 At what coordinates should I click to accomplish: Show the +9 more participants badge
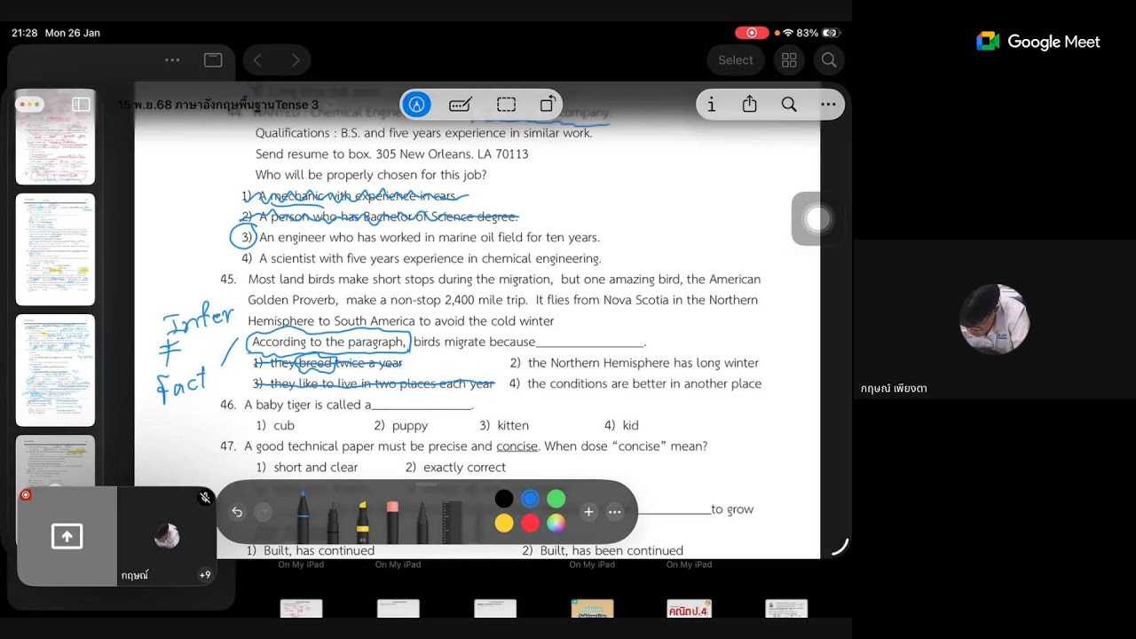(205, 575)
